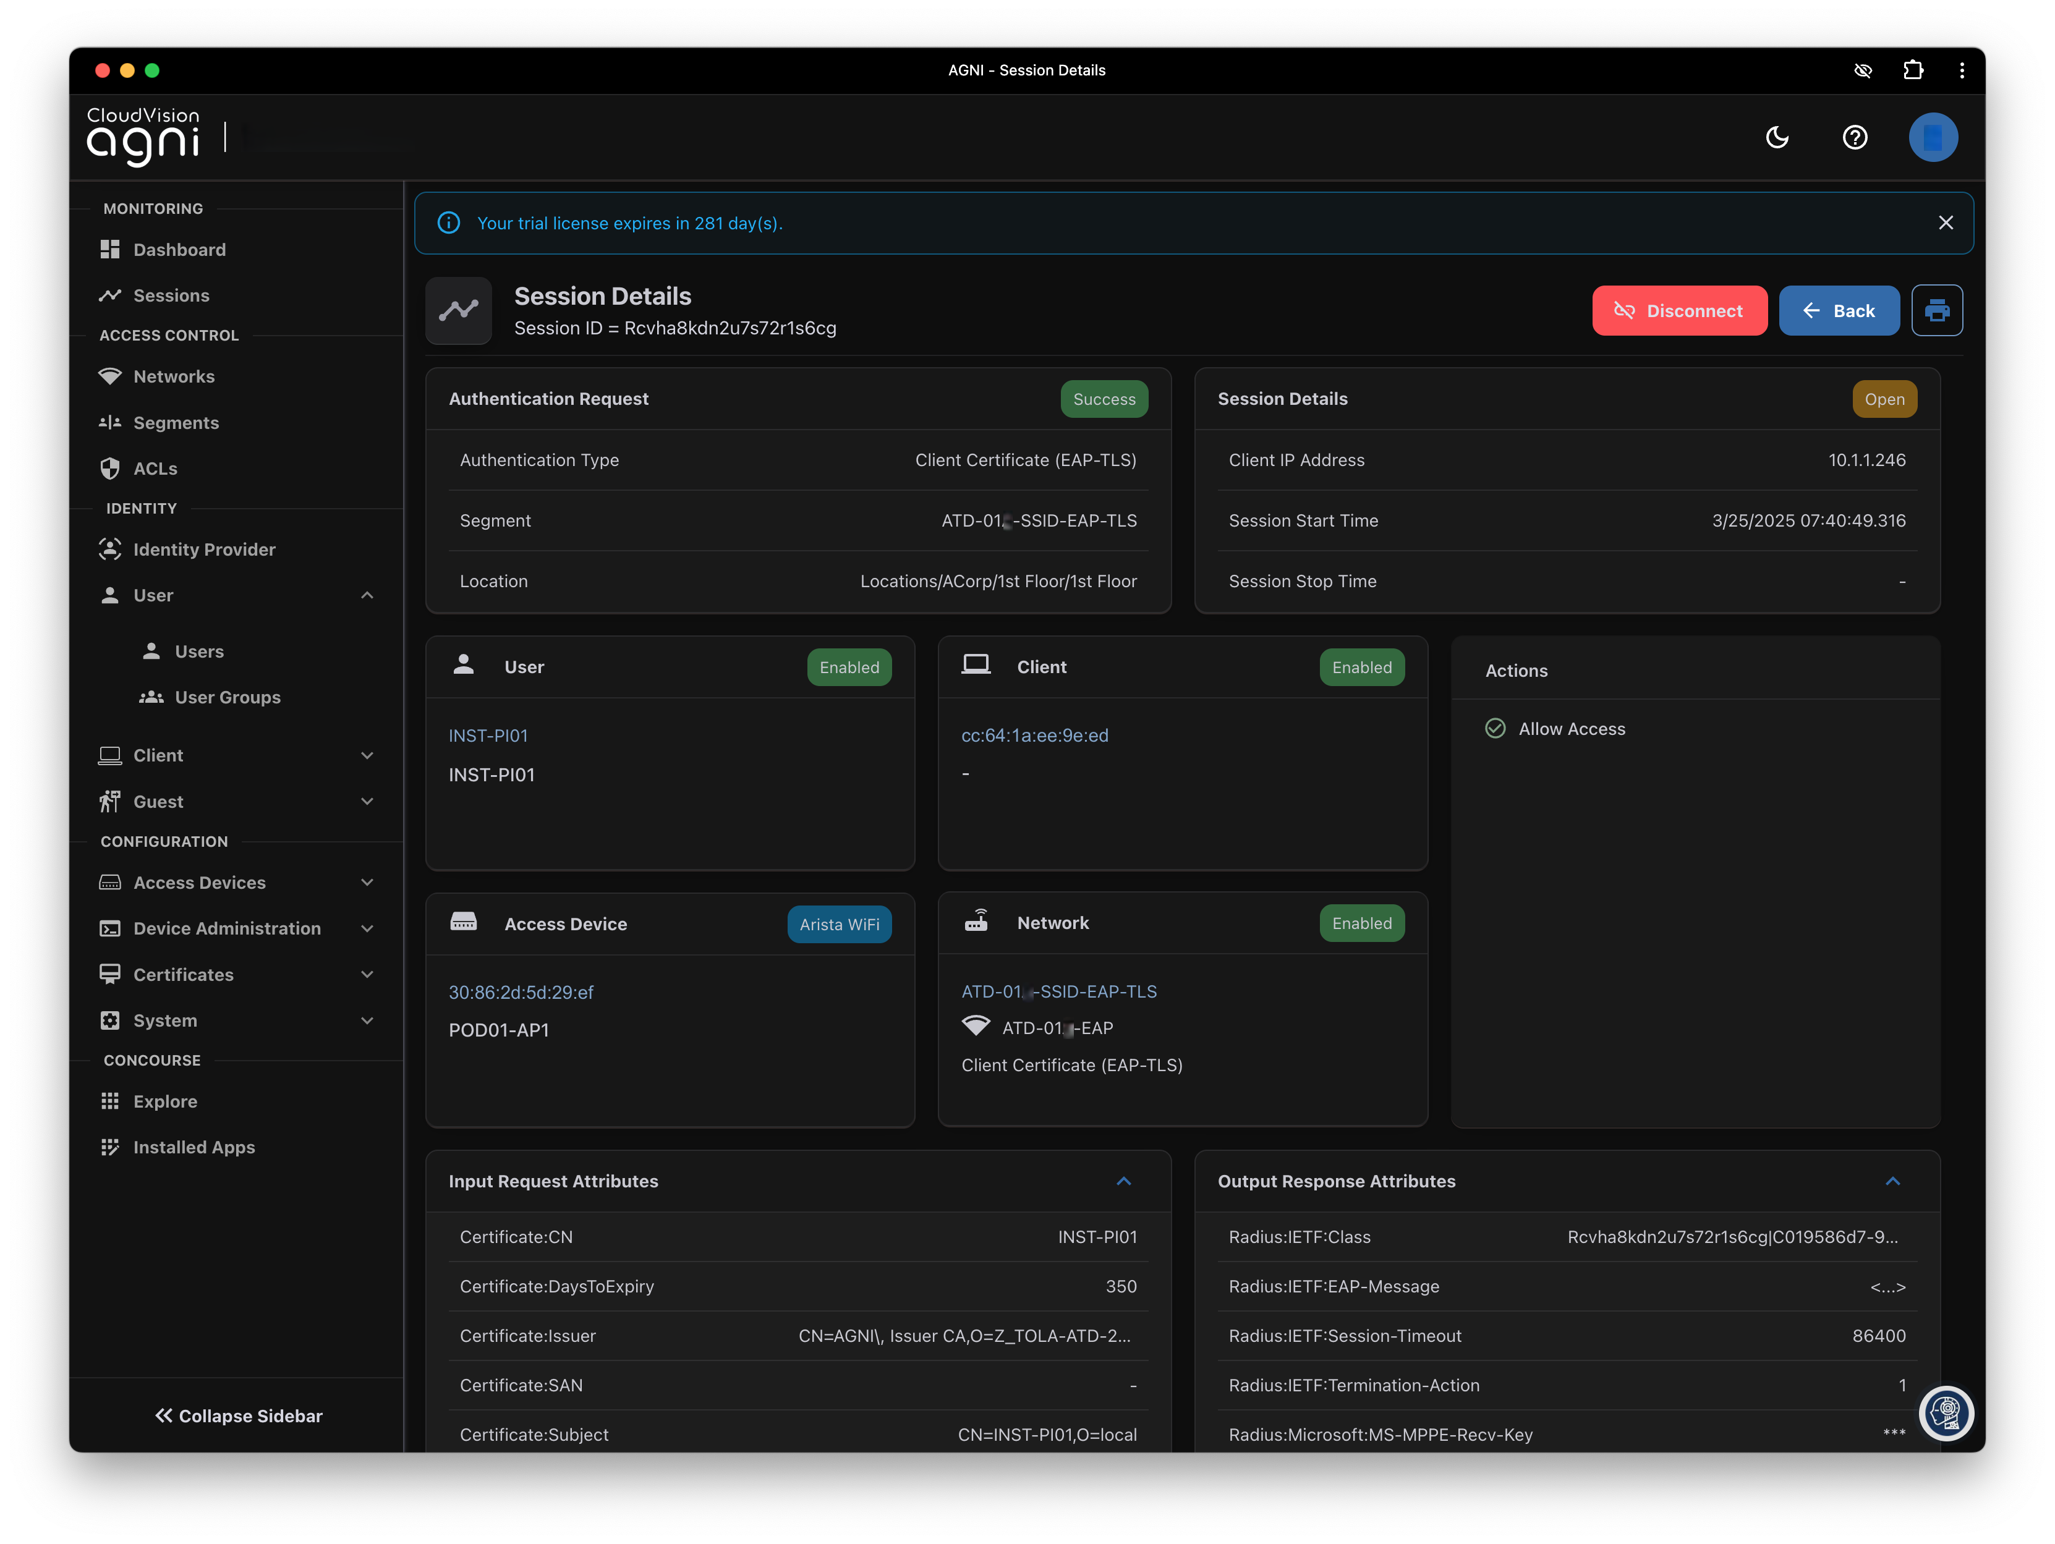
Task: Toggle the eye-slash visibility icon in title bar
Action: [1861, 70]
